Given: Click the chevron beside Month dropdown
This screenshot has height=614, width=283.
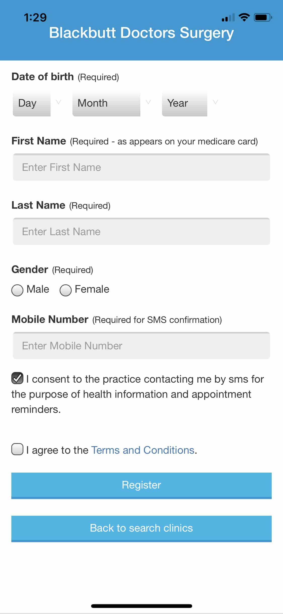Looking at the screenshot, I should click(x=148, y=102).
